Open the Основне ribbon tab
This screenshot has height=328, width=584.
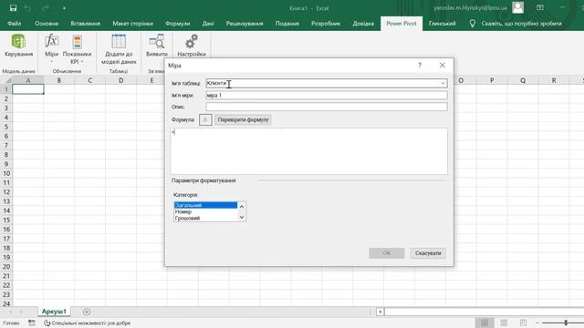click(x=47, y=24)
